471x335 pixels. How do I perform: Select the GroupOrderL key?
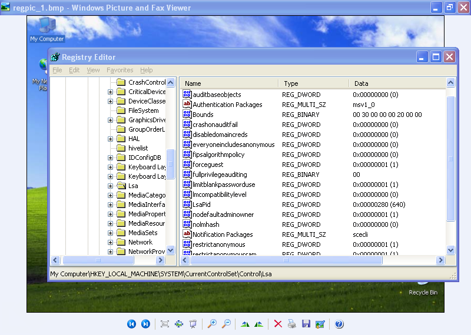pos(147,129)
